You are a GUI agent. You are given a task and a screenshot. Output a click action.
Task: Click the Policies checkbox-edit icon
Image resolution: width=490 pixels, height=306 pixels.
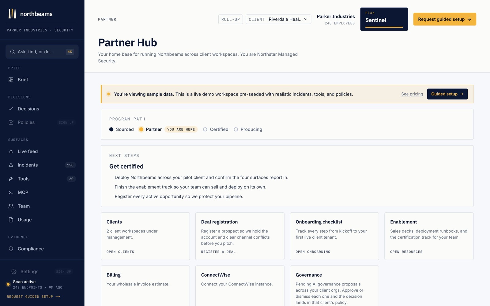coord(11,122)
